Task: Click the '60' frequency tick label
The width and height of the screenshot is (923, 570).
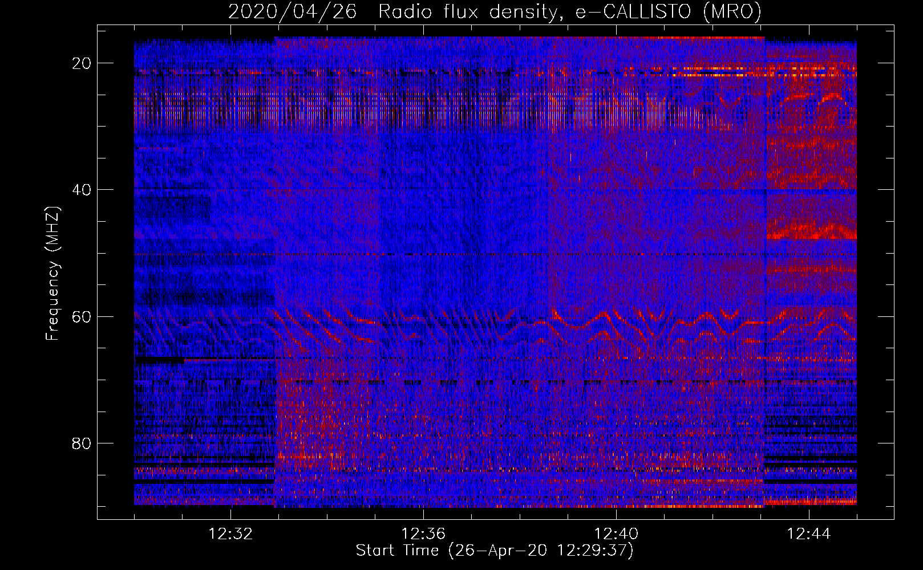Action: (x=82, y=316)
